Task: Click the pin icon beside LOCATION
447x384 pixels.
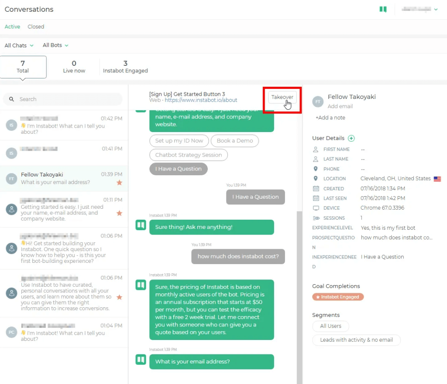Action: (x=316, y=178)
